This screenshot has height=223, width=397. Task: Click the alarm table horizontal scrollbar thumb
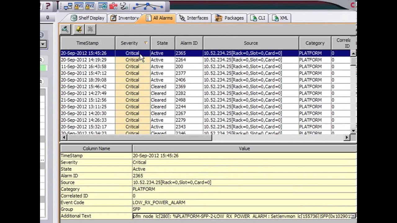click(140, 138)
